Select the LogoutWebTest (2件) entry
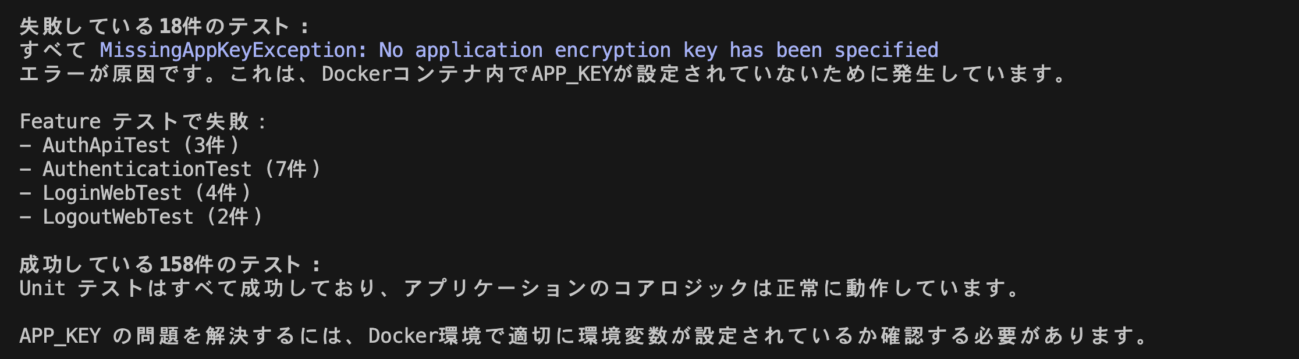Image resolution: width=1299 pixels, height=359 pixels. pyautogui.click(x=141, y=217)
